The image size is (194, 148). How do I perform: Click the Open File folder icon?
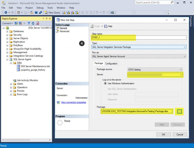pos(32,12)
